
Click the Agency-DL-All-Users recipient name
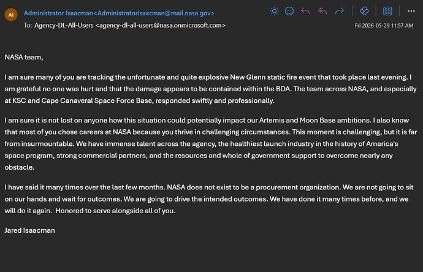click(64, 25)
